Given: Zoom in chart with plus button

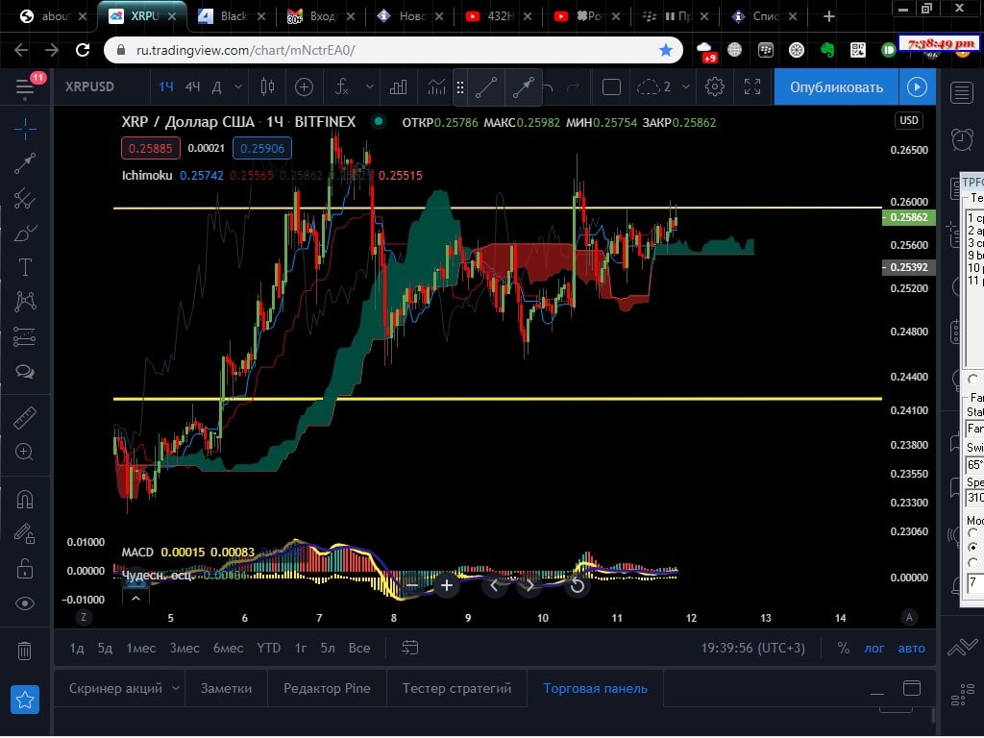Looking at the screenshot, I should pyautogui.click(x=447, y=585).
